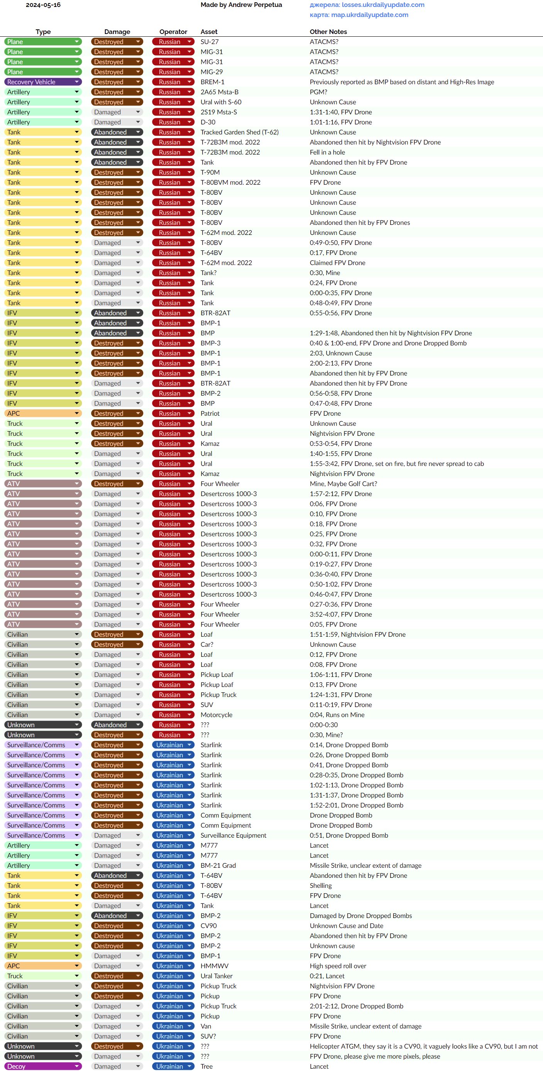
Task: Select the 'Made by Andrew Perpetua' cell
Action: [241, 5]
